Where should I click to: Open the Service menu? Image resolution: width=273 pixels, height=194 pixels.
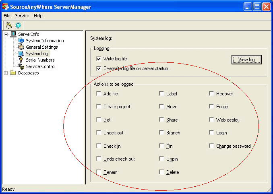click(x=22, y=16)
